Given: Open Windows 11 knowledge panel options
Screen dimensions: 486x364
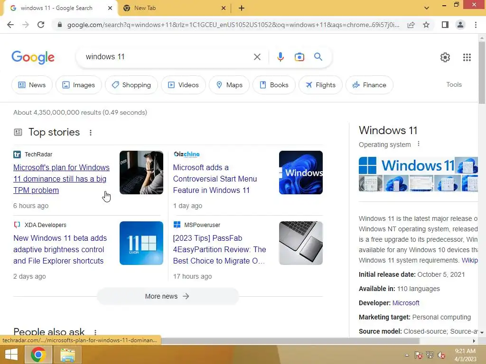Looking at the screenshot, I should point(419,144).
